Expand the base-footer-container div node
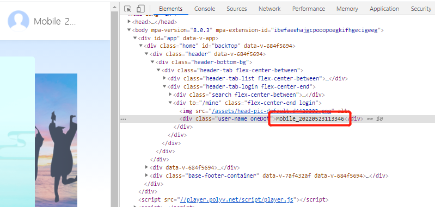This screenshot has width=435, height=207. [x=147, y=175]
